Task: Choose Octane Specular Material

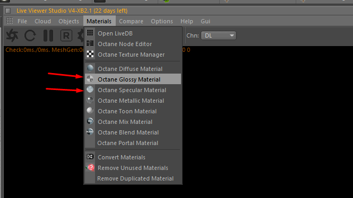Action: pos(133,90)
